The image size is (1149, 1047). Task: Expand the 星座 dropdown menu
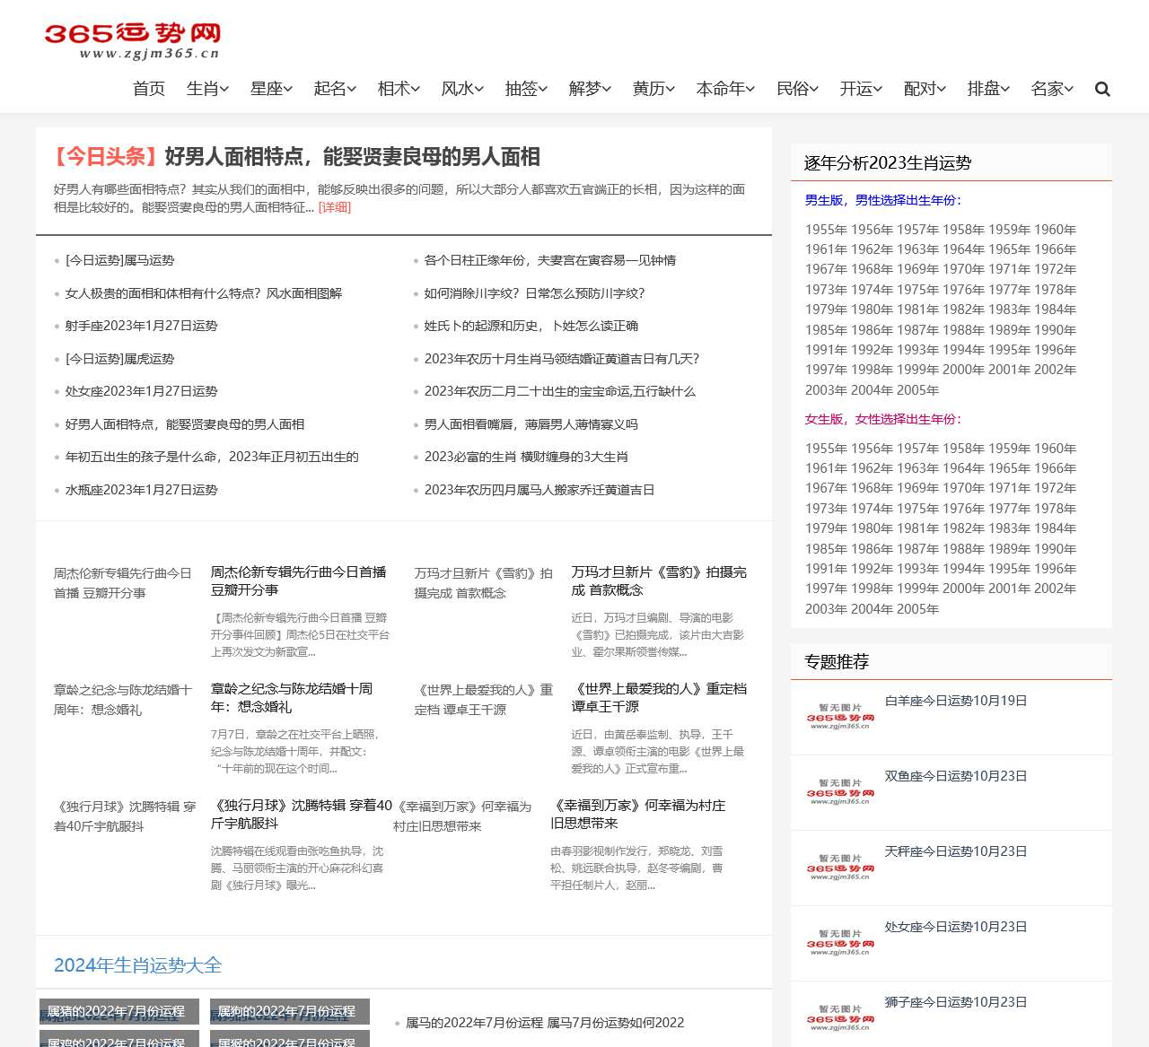[x=271, y=89]
